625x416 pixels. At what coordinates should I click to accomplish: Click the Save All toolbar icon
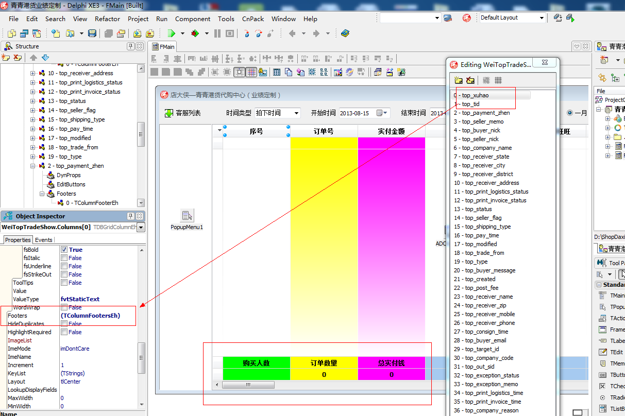tap(108, 33)
